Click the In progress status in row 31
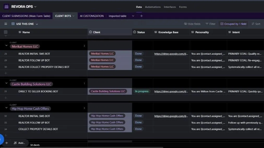The width and height of the screenshot is (264, 148). 142,91
